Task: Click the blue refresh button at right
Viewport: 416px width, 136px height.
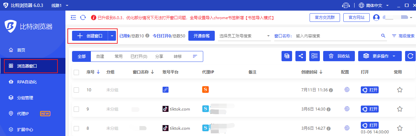Action: 410,56
